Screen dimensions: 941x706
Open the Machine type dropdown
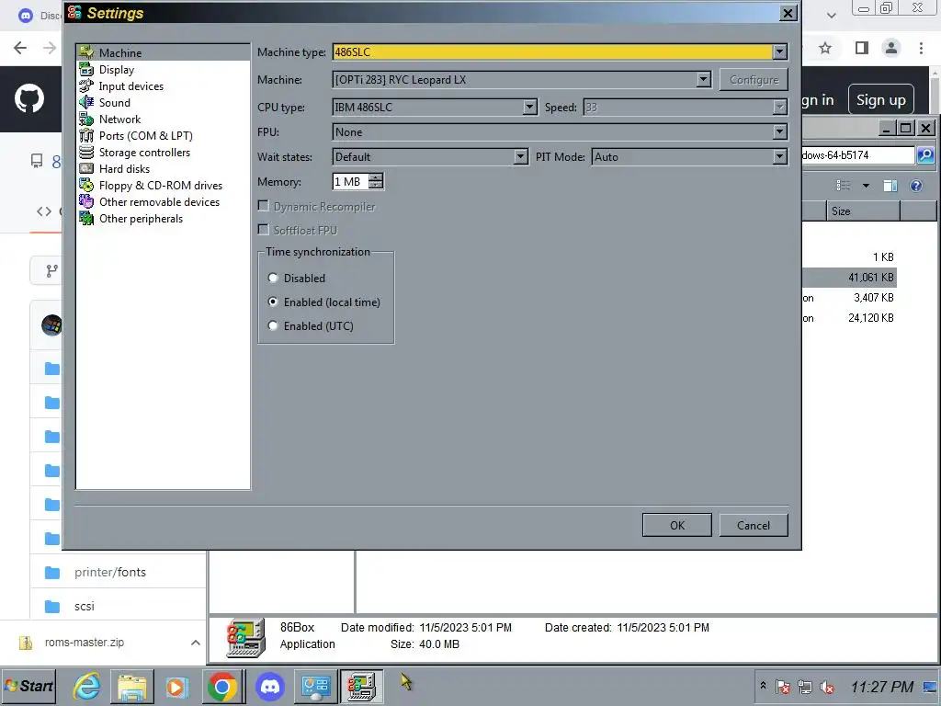[x=779, y=52]
